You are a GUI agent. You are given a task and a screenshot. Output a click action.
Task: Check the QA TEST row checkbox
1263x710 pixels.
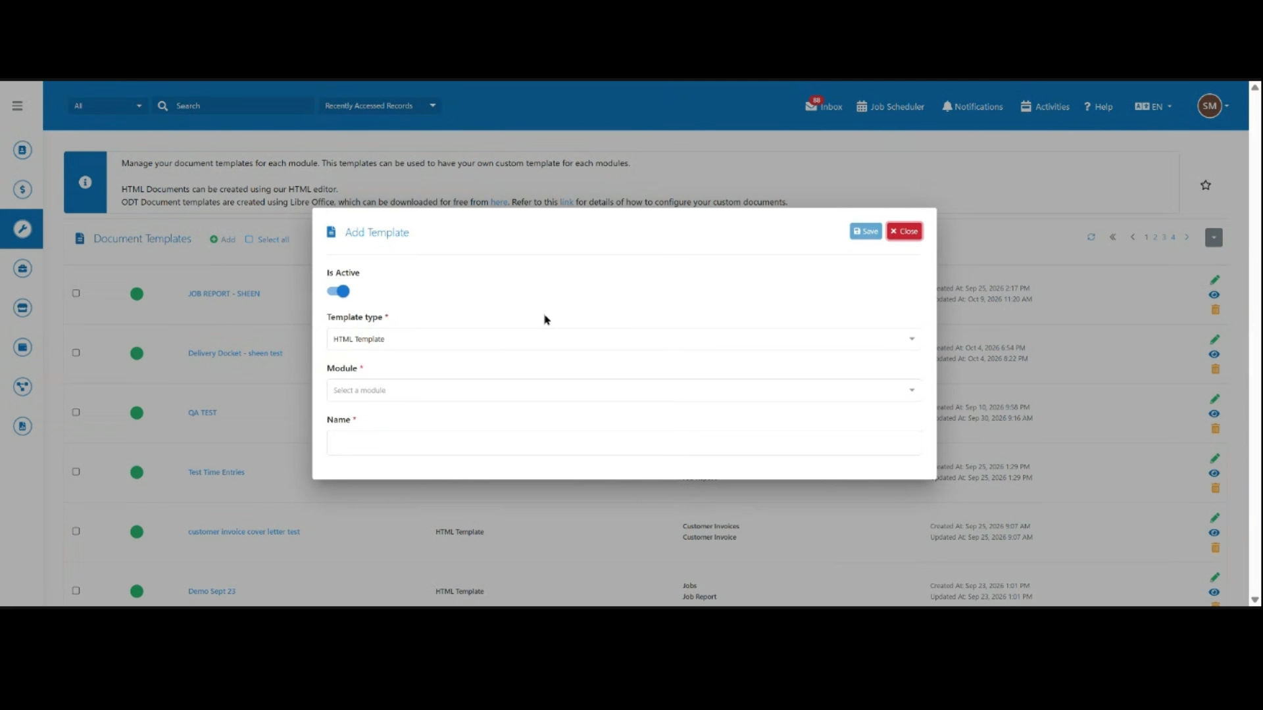pos(76,413)
